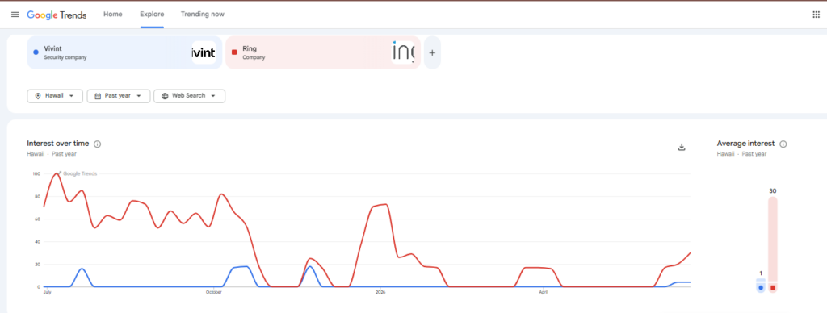Click the Average interest heading

tap(745, 144)
